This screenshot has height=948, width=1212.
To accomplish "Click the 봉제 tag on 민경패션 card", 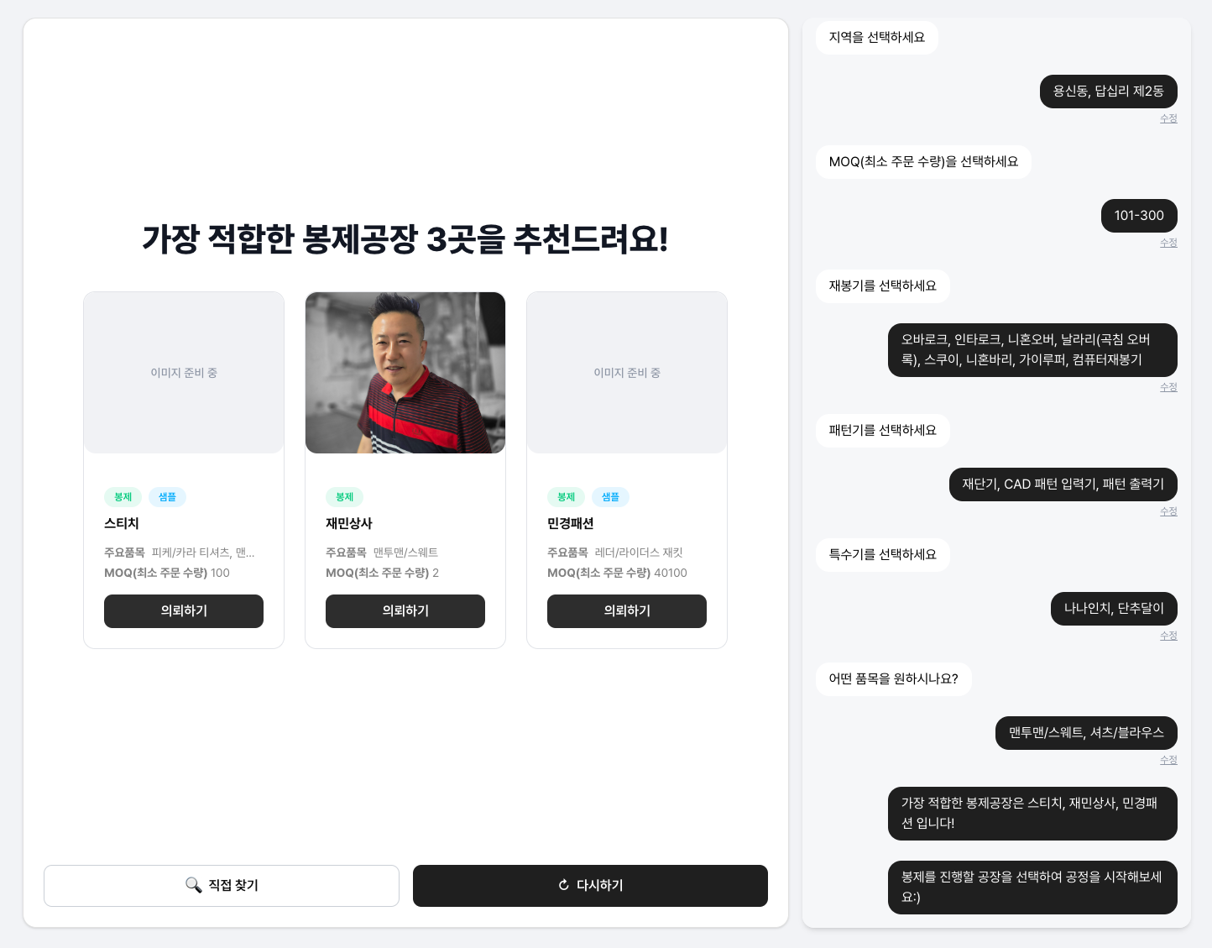I will click(566, 497).
